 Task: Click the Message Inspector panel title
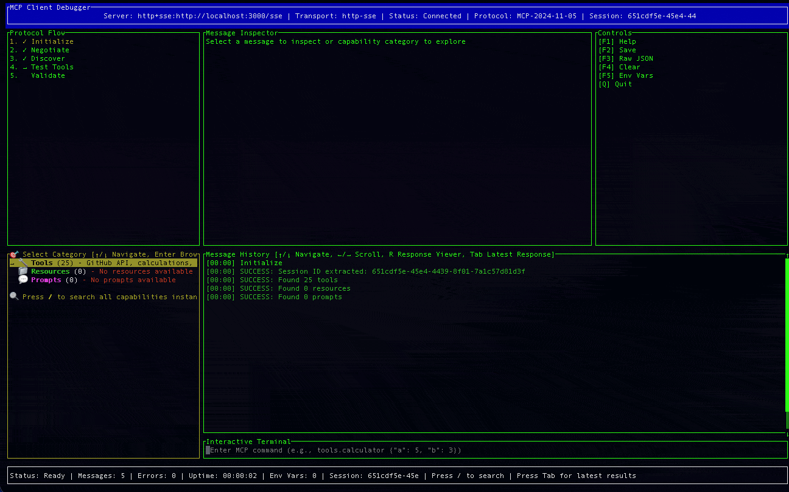tap(242, 33)
